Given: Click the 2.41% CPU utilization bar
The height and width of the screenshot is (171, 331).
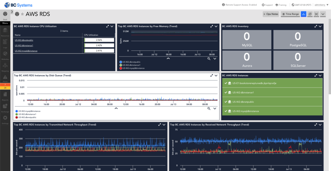Looking at the screenshot, I should click(x=99, y=51).
